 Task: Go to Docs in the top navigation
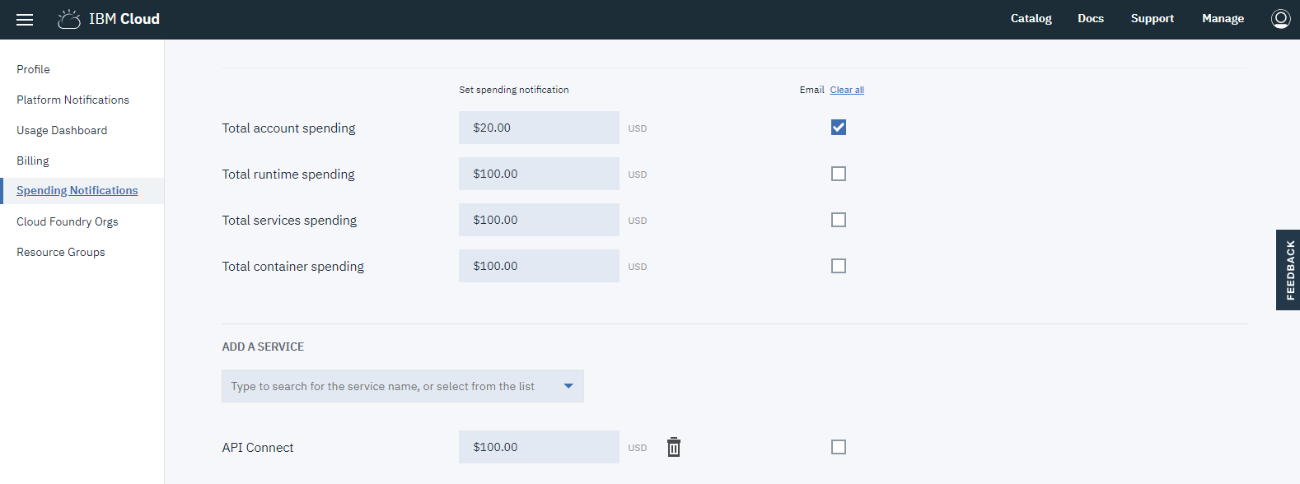1091,19
